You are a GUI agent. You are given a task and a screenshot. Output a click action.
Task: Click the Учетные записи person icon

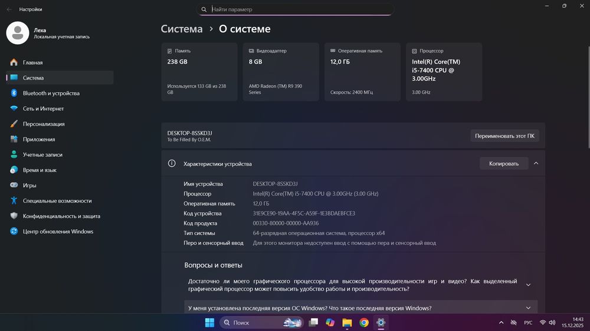click(14, 154)
